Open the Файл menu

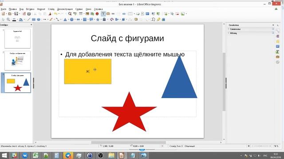tap(4, 9)
